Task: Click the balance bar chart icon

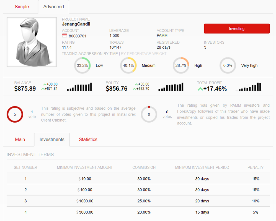Action: [79, 87]
